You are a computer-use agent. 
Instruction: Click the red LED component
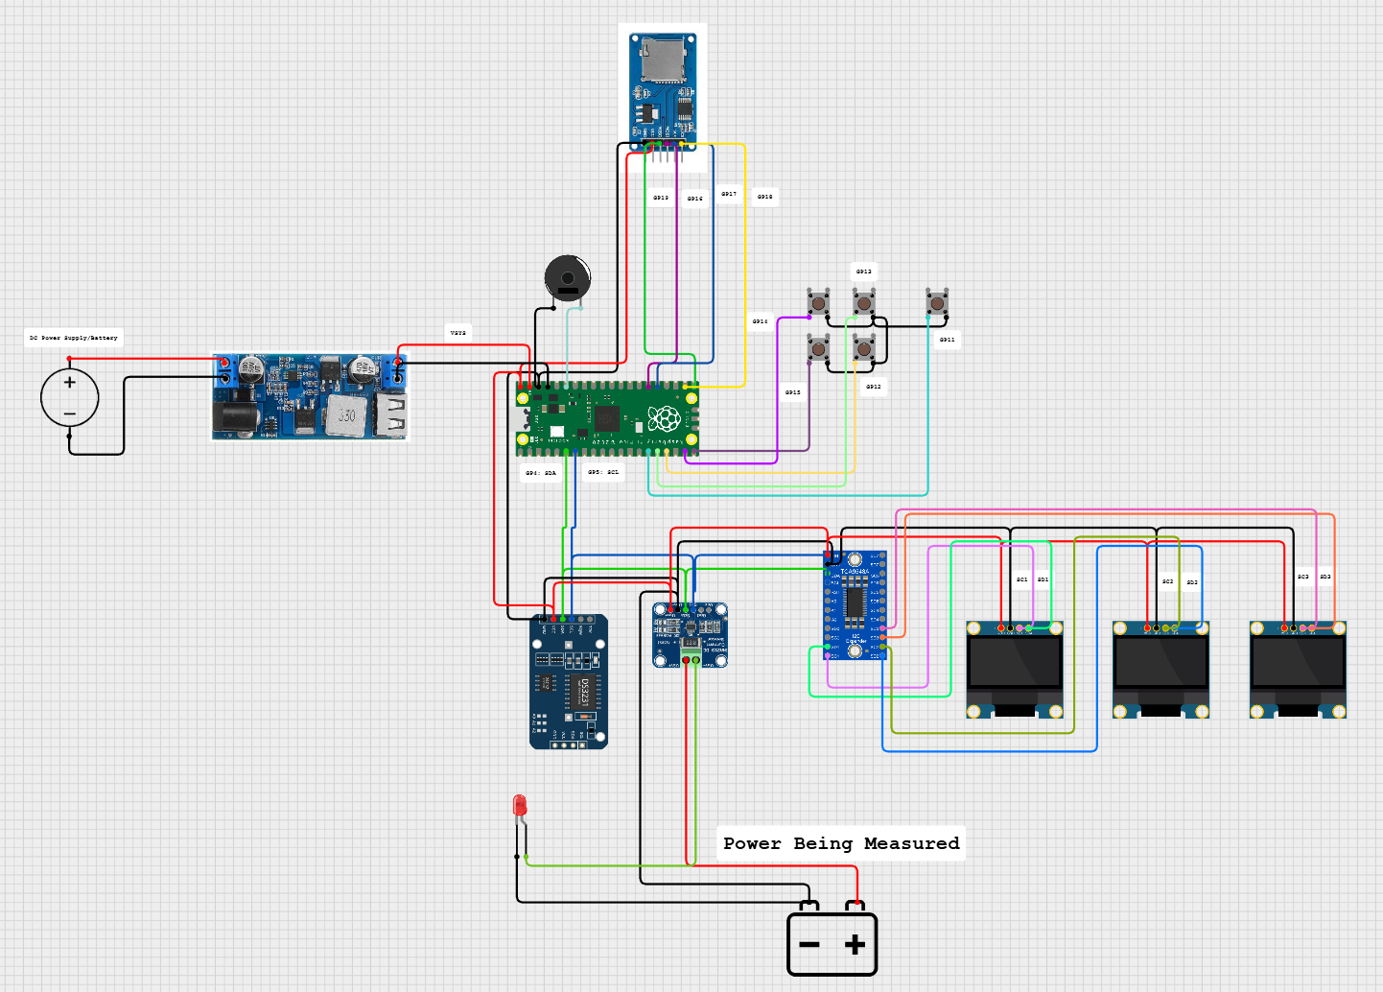click(x=520, y=806)
